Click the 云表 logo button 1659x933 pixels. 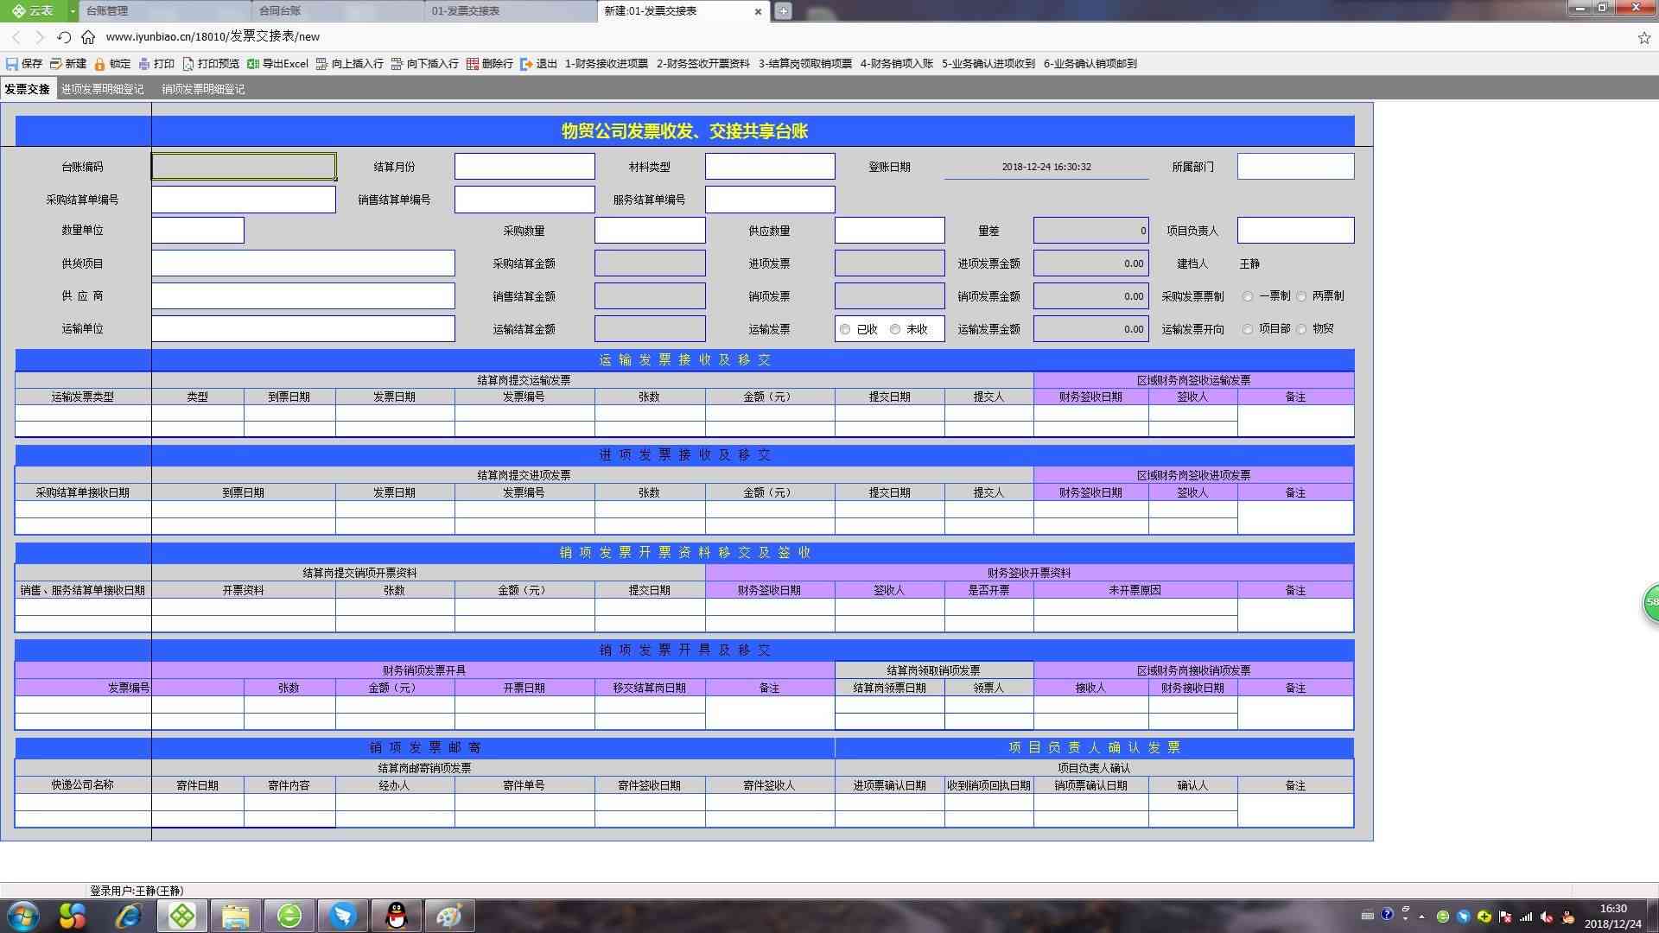point(33,10)
